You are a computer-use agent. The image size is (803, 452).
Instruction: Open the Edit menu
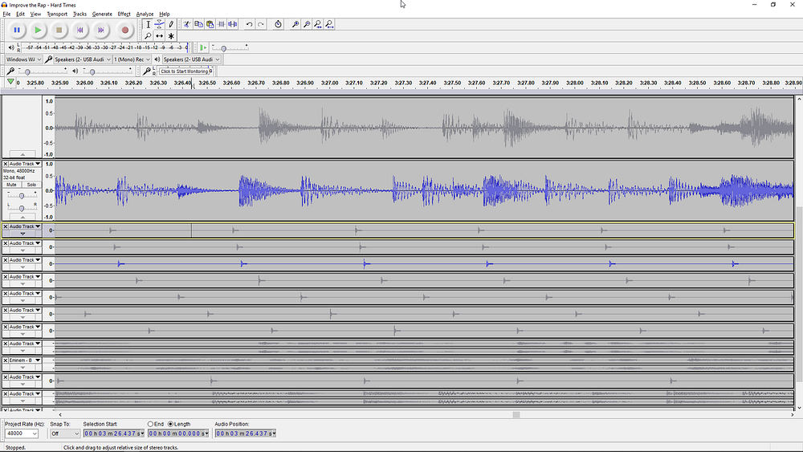coord(21,14)
